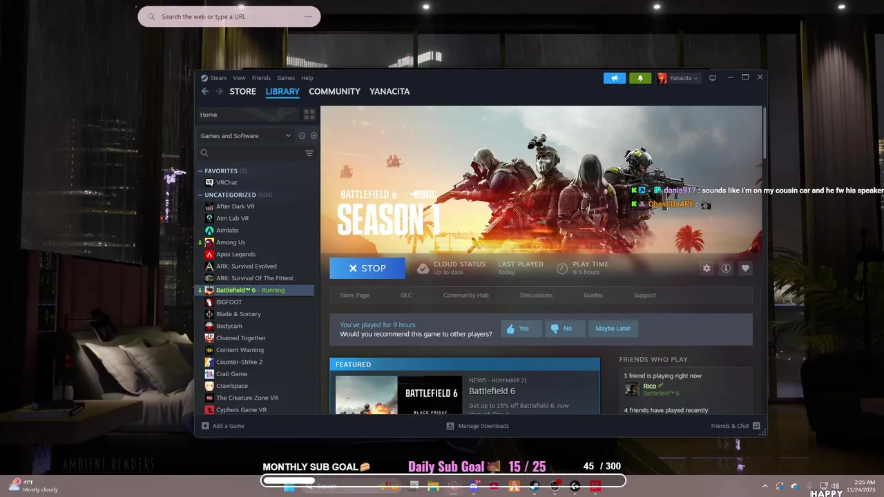Open the Games menu
884x497 pixels.
[x=286, y=78]
